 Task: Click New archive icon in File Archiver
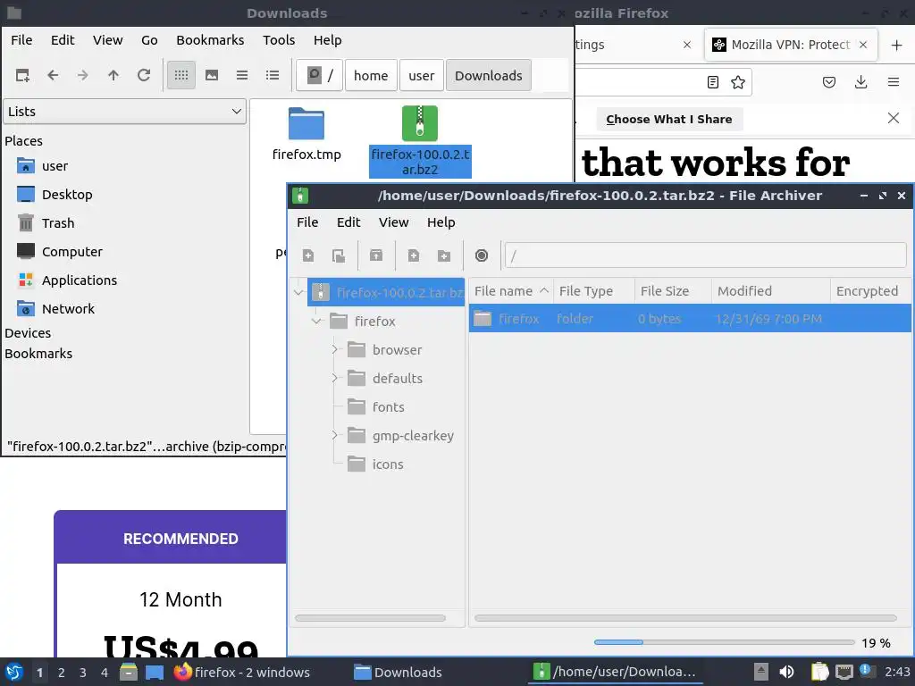[308, 255]
